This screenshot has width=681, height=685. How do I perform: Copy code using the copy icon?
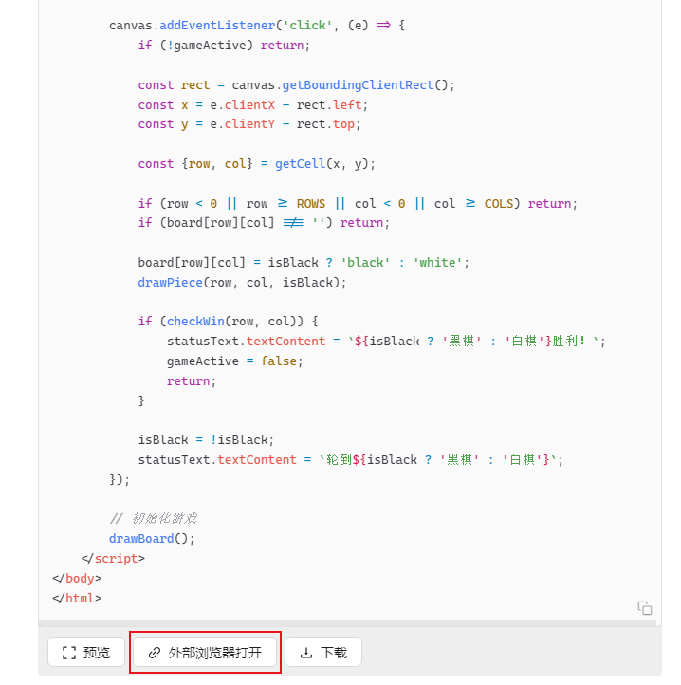(645, 607)
